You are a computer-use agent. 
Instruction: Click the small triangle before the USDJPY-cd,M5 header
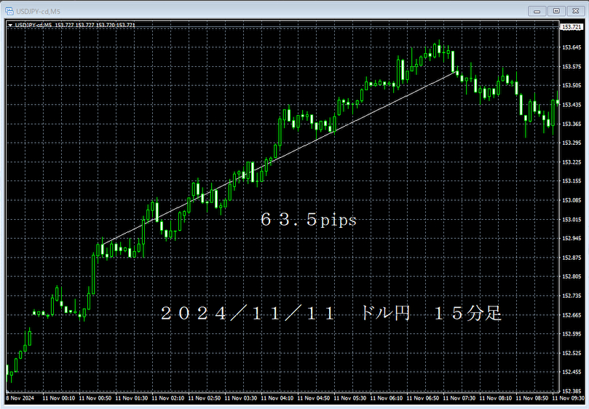pos(10,25)
